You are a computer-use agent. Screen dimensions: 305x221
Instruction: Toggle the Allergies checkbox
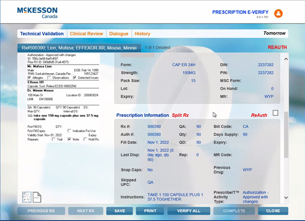29,78
